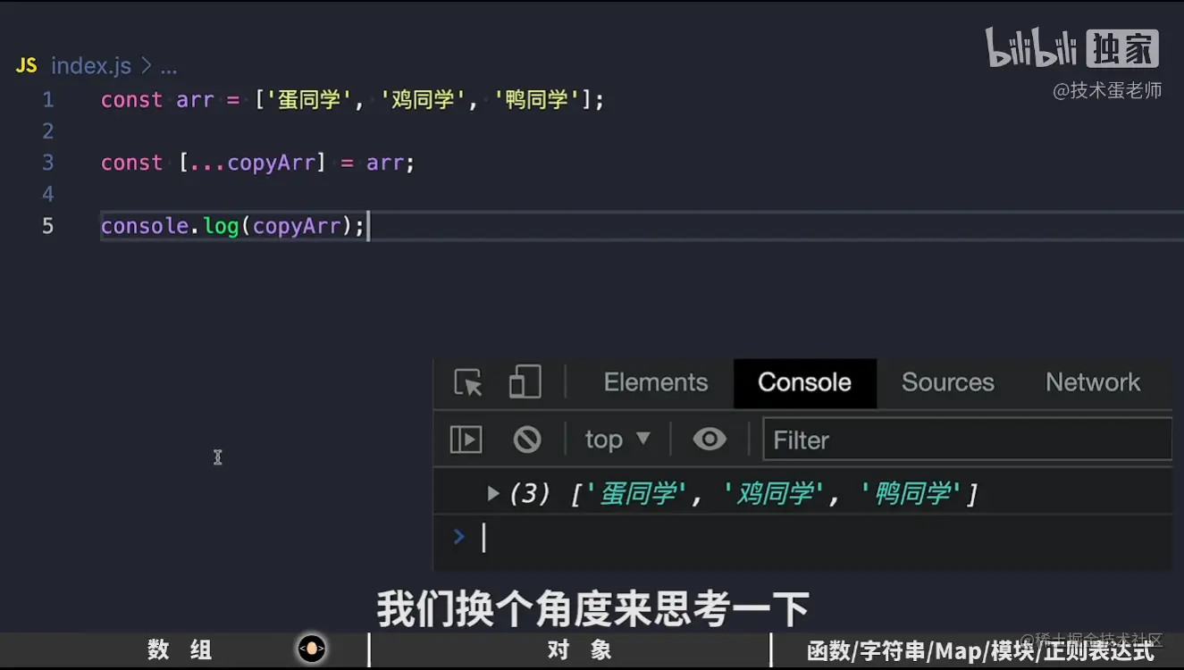The height and width of the screenshot is (670, 1184).
Task: Switch to the Network tab
Action: pos(1092,382)
